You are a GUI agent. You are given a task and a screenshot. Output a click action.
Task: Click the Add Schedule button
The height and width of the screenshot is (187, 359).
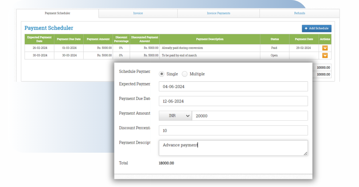(x=317, y=28)
